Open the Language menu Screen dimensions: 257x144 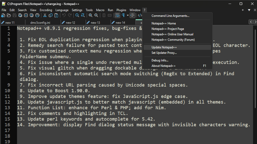(62, 10)
